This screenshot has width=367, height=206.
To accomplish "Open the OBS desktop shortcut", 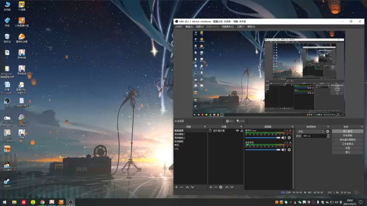I will tap(7, 102).
